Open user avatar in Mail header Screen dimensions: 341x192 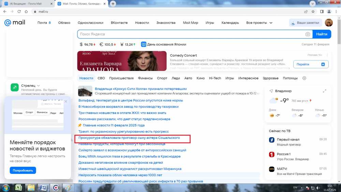(329, 23)
